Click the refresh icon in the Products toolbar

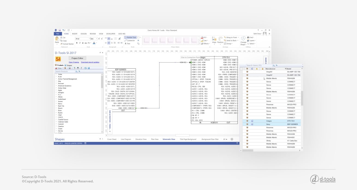coord(86,68)
